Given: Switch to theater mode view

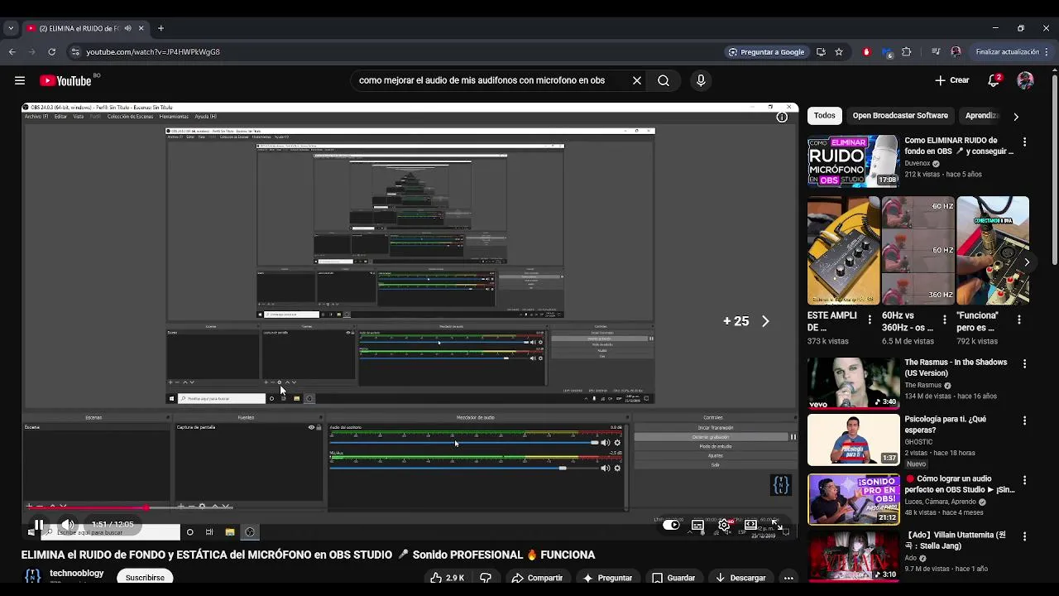Looking at the screenshot, I should pyautogui.click(x=750, y=525).
